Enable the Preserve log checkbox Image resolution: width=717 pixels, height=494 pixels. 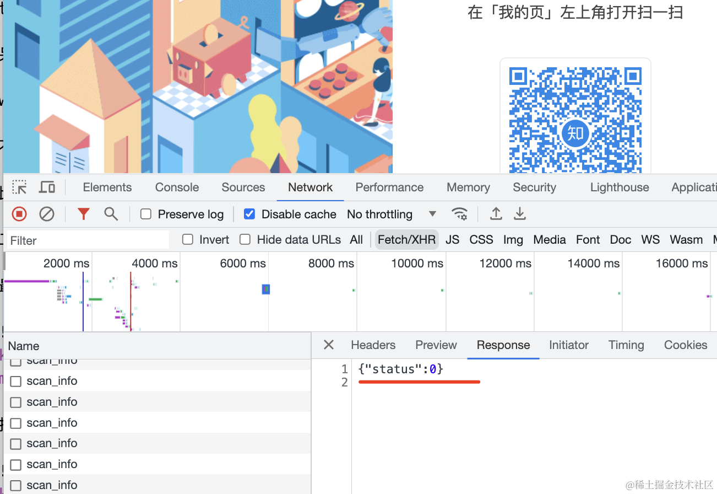pyautogui.click(x=146, y=214)
